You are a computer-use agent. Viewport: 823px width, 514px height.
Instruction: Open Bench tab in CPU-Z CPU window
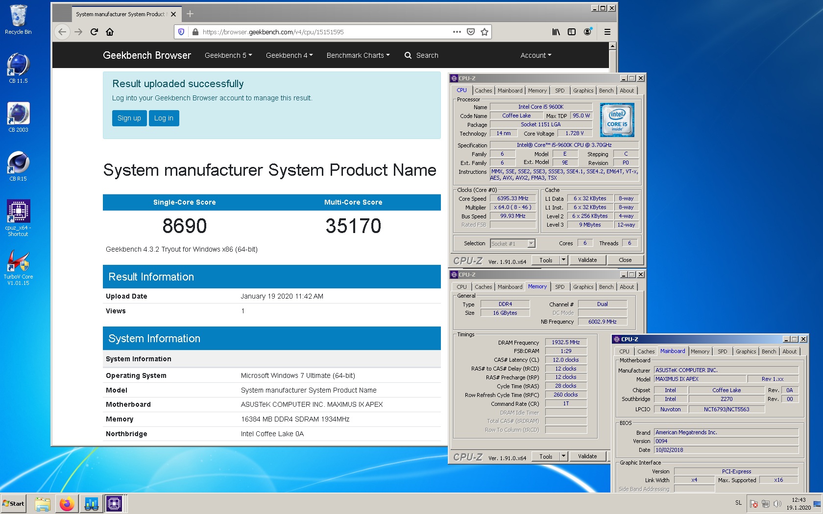tap(606, 91)
